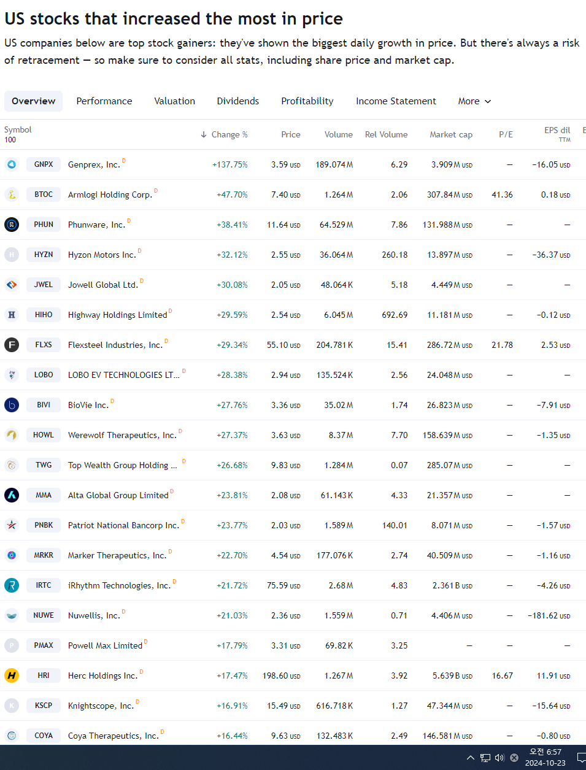The image size is (586, 770).
Task: Open the FLXS ticker link
Action: [x=44, y=345]
